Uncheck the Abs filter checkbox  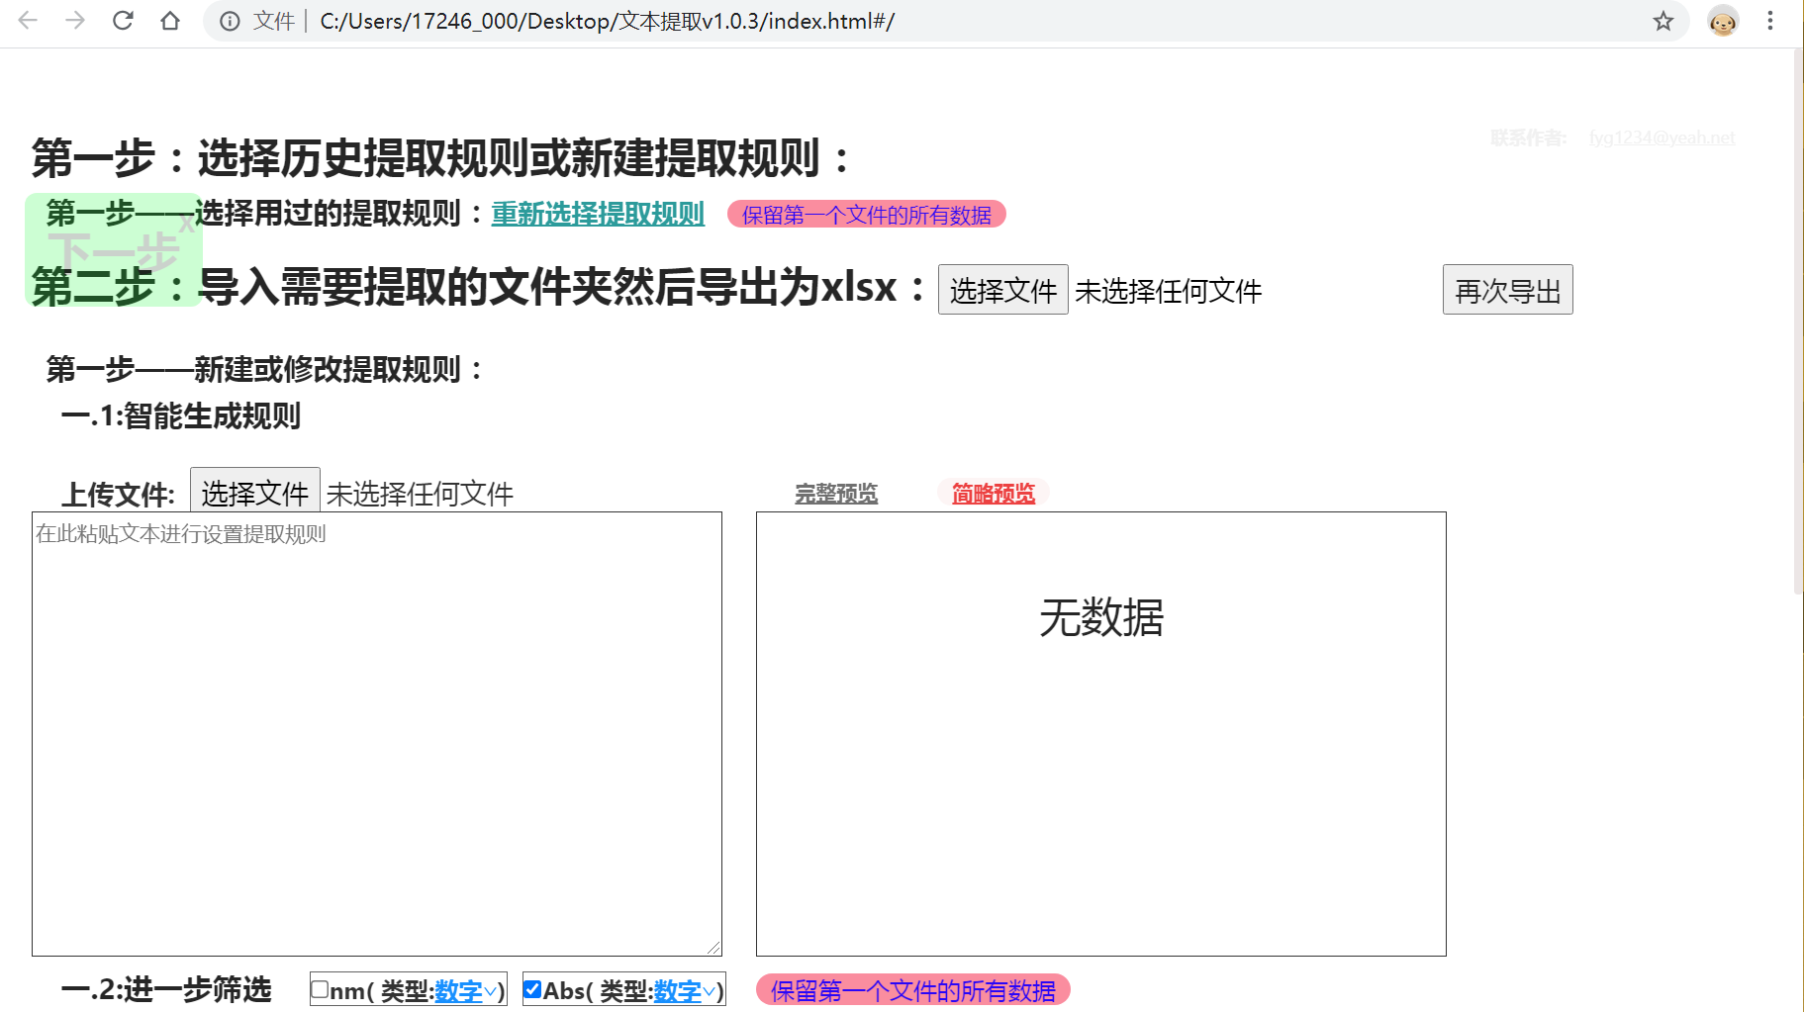tap(532, 989)
